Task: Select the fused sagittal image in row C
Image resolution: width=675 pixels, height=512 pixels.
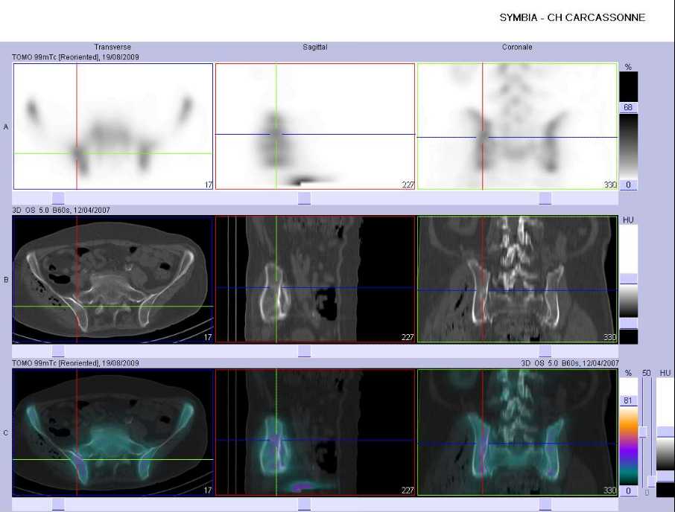Action: pos(315,432)
